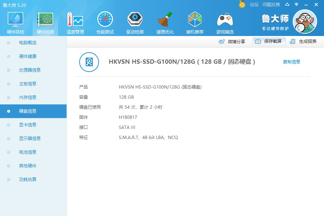
Task: Click the blue SSD drive icon beside title
Action: (x=89, y=62)
